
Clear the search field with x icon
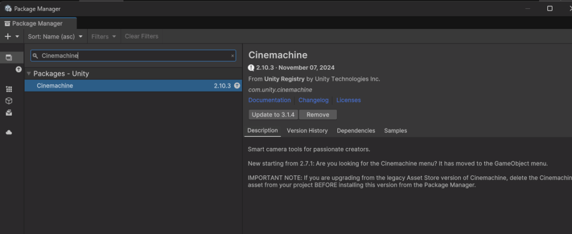[x=232, y=56]
